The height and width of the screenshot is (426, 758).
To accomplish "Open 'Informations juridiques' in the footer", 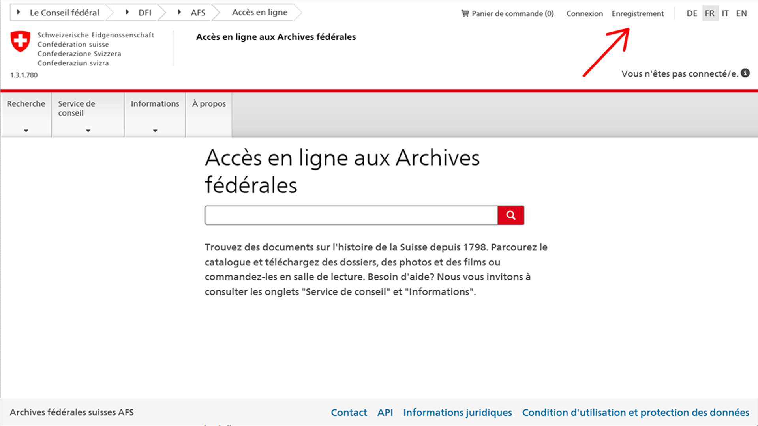I will tap(457, 413).
